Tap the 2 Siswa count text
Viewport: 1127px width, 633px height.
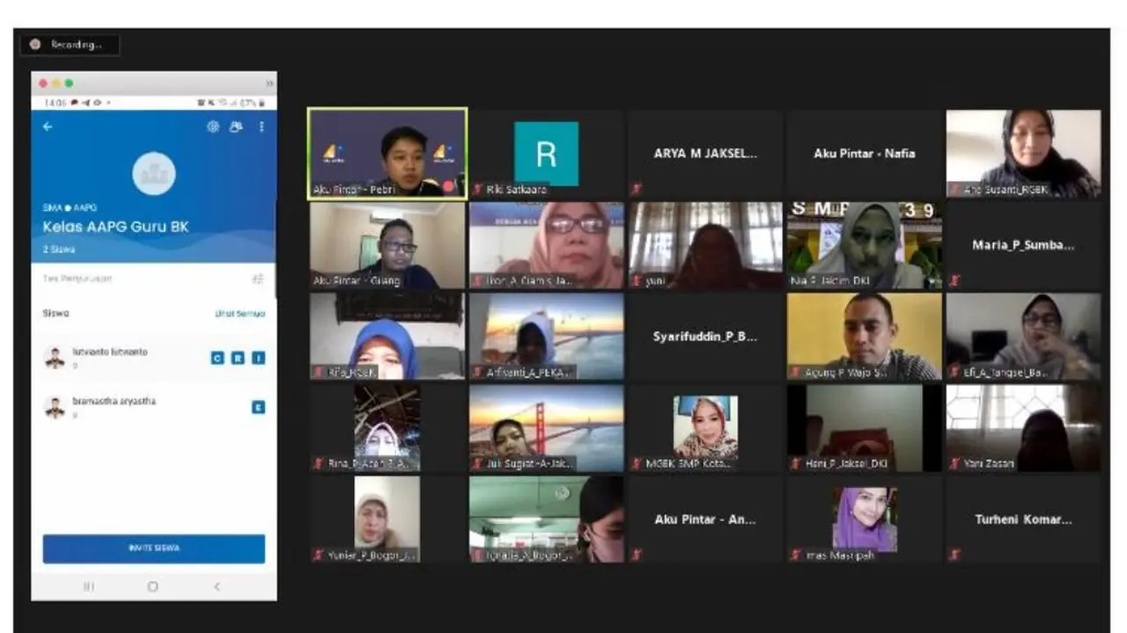59,250
